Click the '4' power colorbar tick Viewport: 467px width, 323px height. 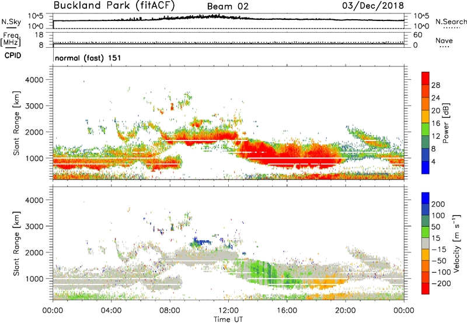tap(433, 161)
